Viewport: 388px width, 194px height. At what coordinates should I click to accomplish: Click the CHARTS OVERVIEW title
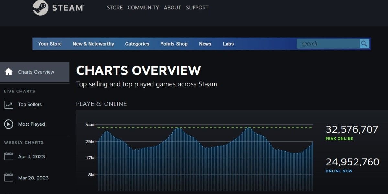(138, 70)
